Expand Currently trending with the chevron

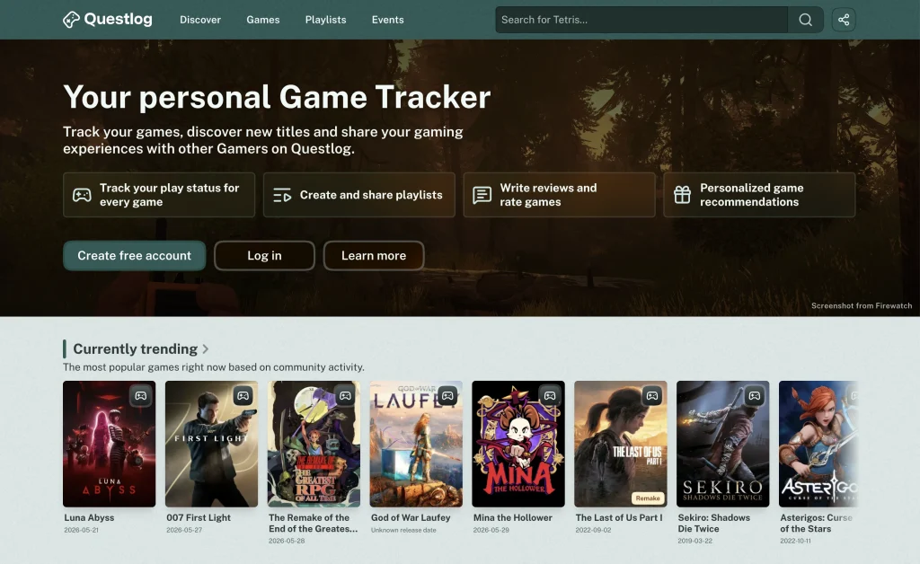pyautogui.click(x=206, y=349)
